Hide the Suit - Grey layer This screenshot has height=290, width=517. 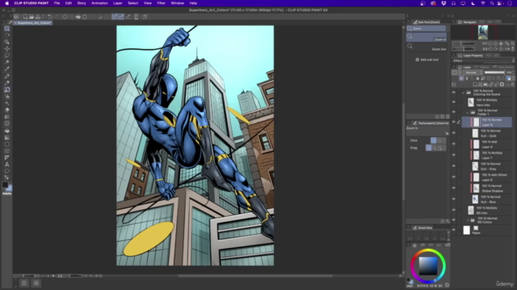pyautogui.click(x=454, y=166)
